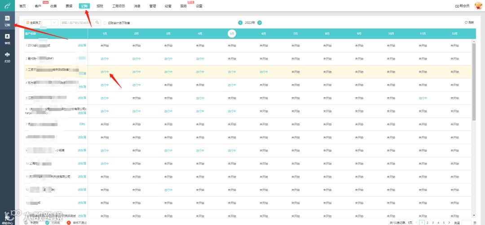Click current page 1 in pagination
This screenshot has width=485, height=225.
[422, 222]
